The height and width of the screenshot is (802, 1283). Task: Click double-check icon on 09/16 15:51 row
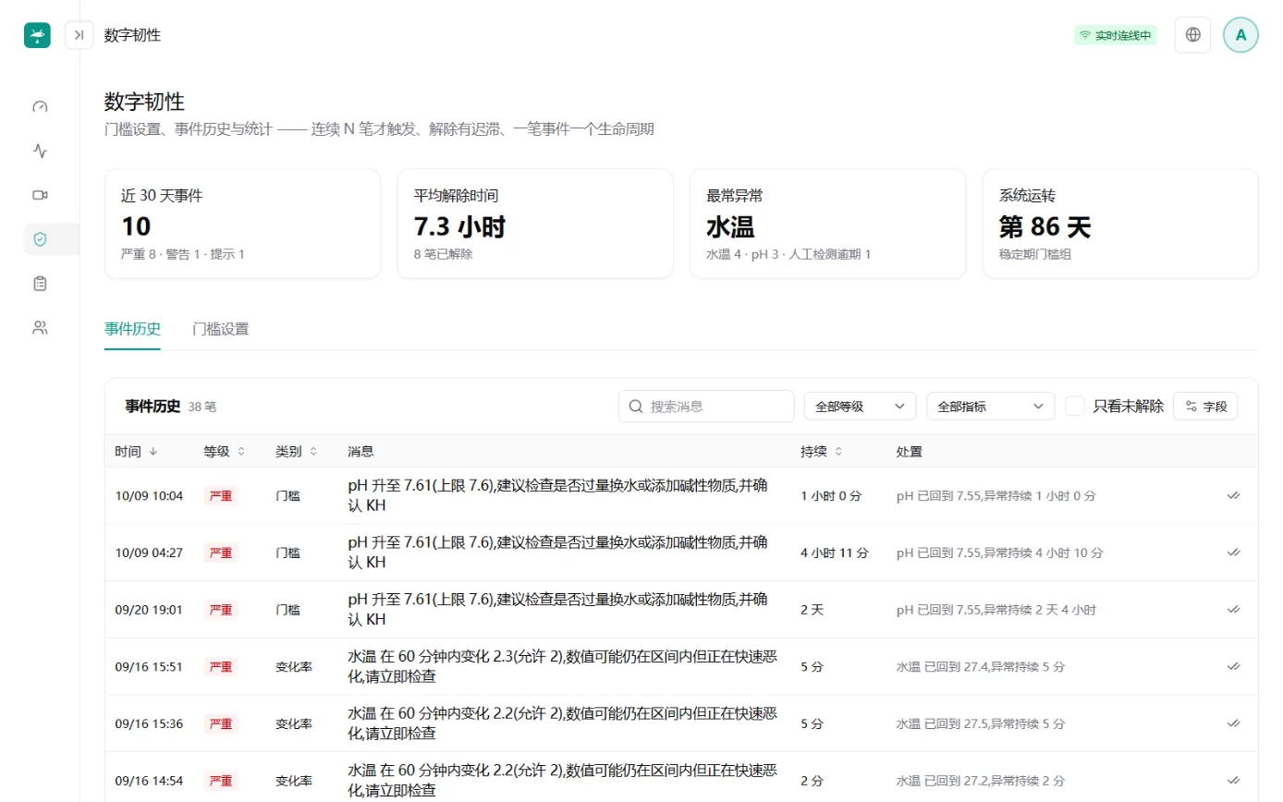click(x=1233, y=666)
